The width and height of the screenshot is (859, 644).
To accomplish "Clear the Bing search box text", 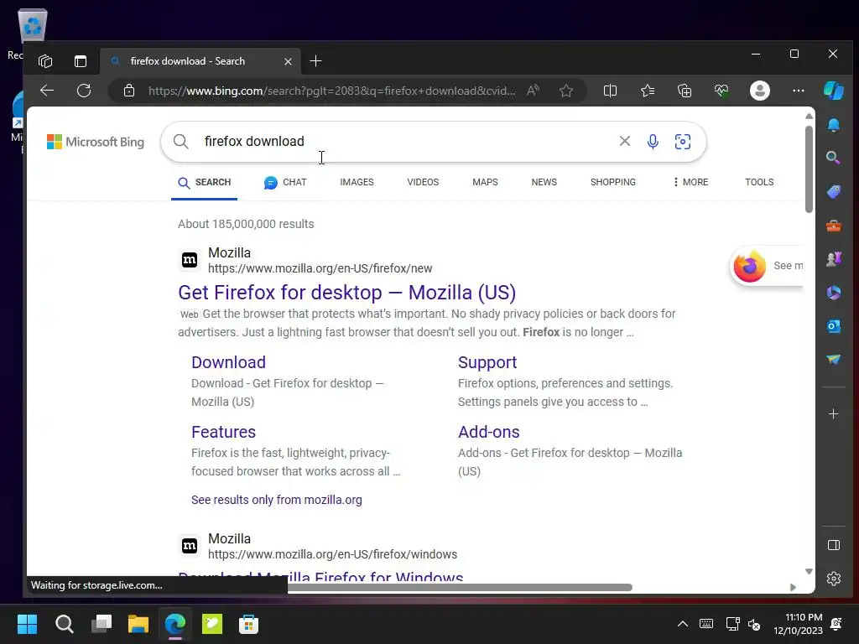I will click(624, 141).
